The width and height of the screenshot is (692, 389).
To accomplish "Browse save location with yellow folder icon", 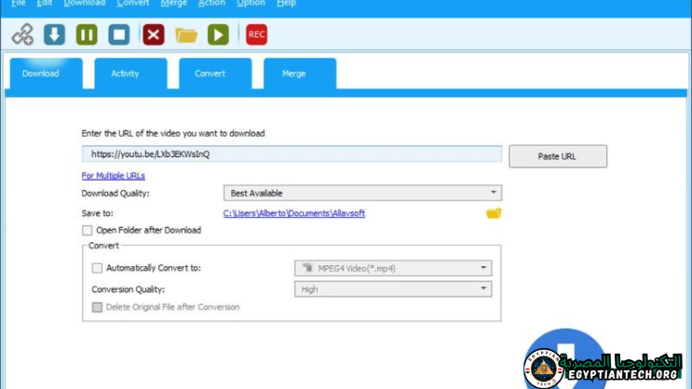I will (x=494, y=213).
